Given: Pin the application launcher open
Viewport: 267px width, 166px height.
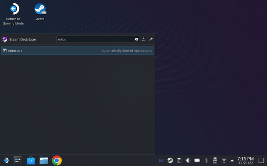Looking at the screenshot, I should pos(151,39).
